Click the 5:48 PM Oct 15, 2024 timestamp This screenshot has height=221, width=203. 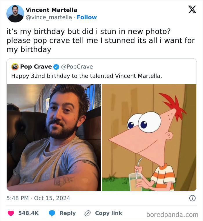(38, 198)
